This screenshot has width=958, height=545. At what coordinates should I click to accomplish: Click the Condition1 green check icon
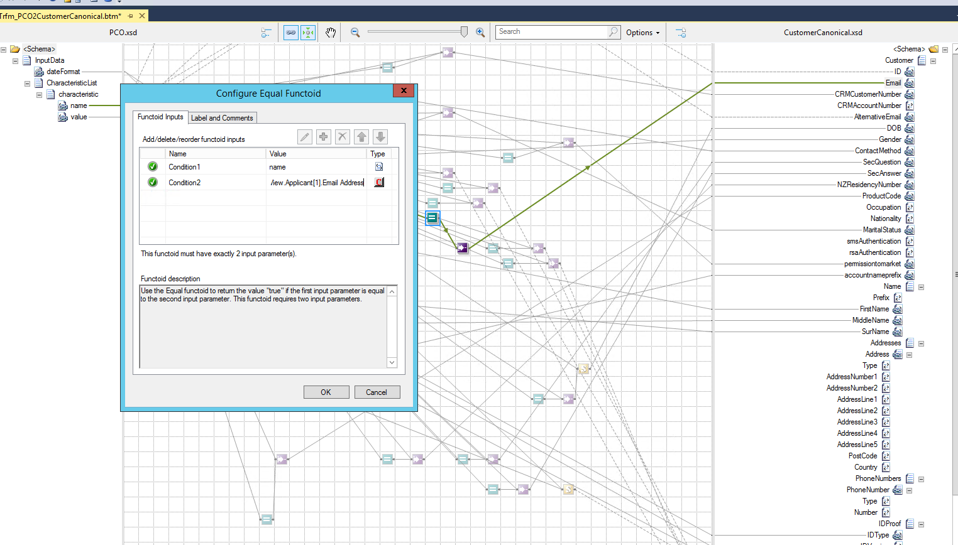[x=153, y=166]
